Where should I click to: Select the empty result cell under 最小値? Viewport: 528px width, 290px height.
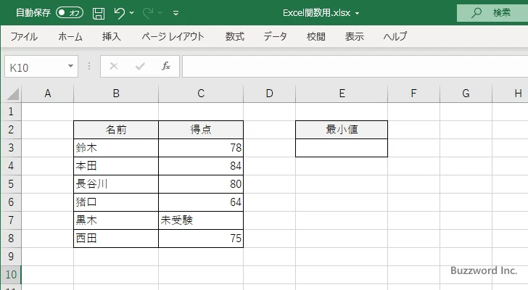point(342,148)
